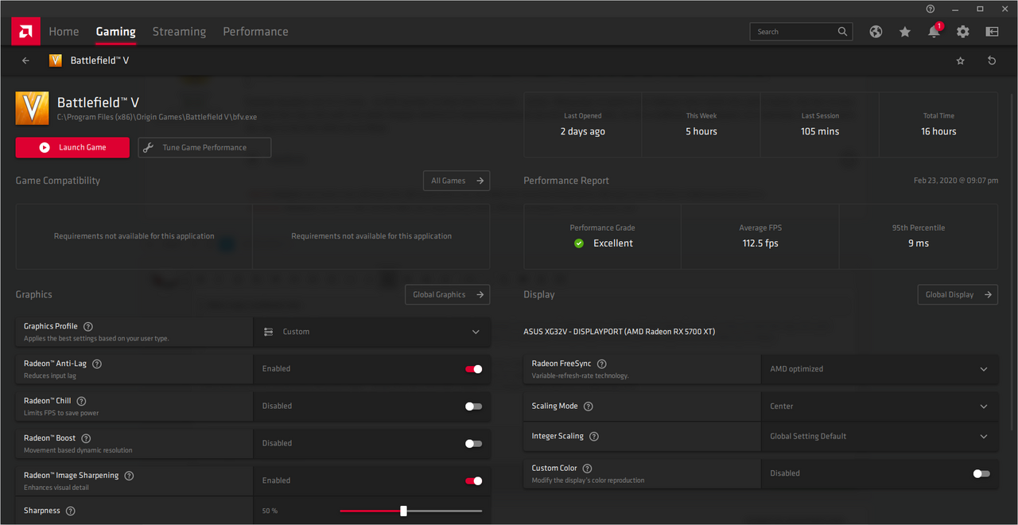
Task: Go back with the left arrow icon
Action: [x=25, y=60]
